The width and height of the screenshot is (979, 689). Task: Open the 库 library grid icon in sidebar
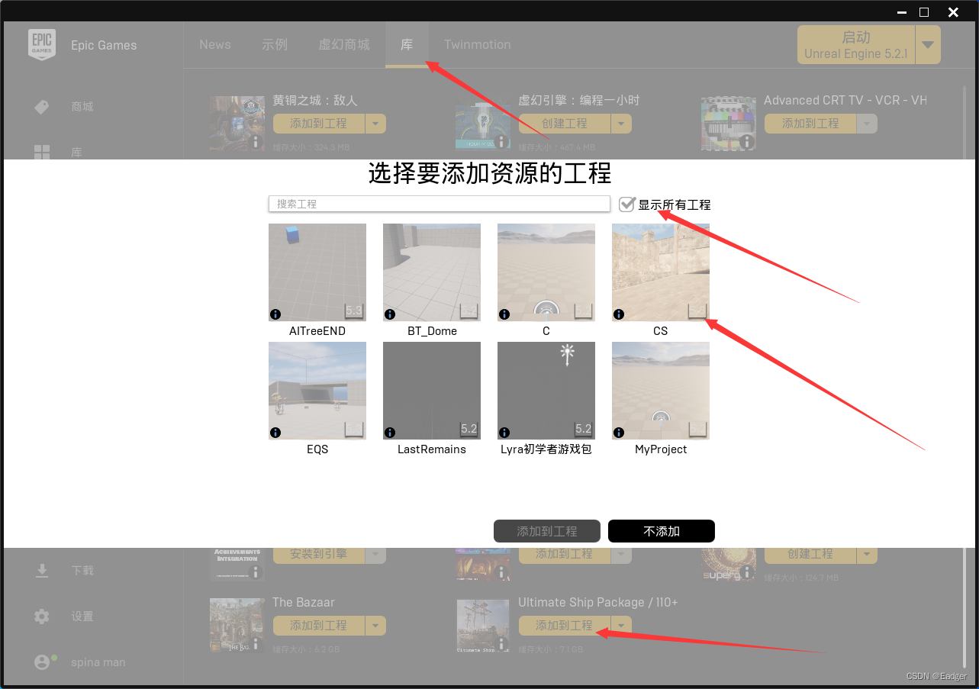pyautogui.click(x=42, y=152)
